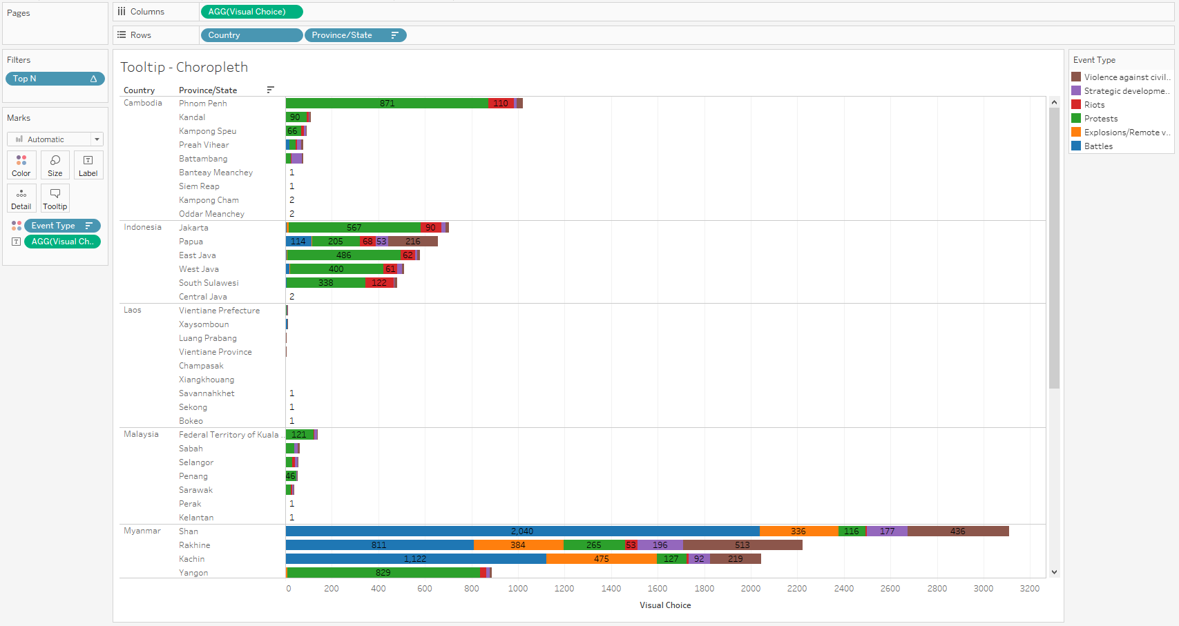Select the Detail marks button

(21, 198)
